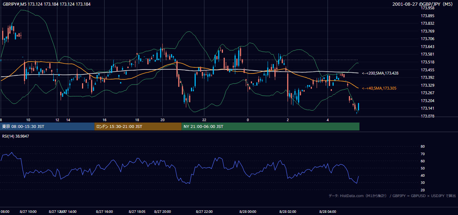Click price level 173.078 on the axis
The height and width of the screenshot is (215, 458).
[428, 116]
